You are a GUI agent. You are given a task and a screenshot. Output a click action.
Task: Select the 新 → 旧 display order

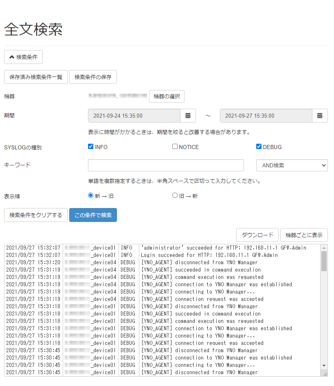90,195
